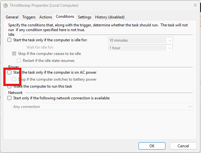The width and height of the screenshot is (201, 153).
Task: View the History (disabled) tab
Action: click(110, 17)
